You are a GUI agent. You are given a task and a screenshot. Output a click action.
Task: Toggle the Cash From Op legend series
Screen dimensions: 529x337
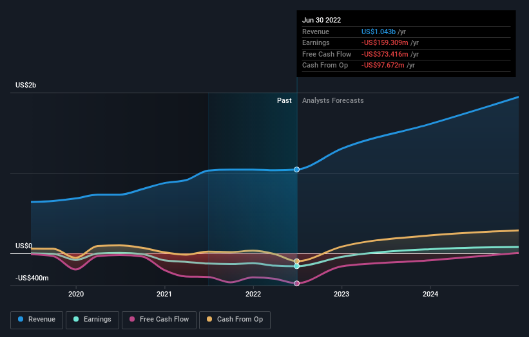235,320
